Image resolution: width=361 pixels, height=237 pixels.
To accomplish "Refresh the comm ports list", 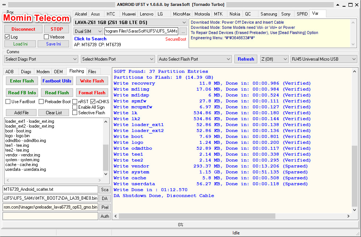I will (x=246, y=59).
